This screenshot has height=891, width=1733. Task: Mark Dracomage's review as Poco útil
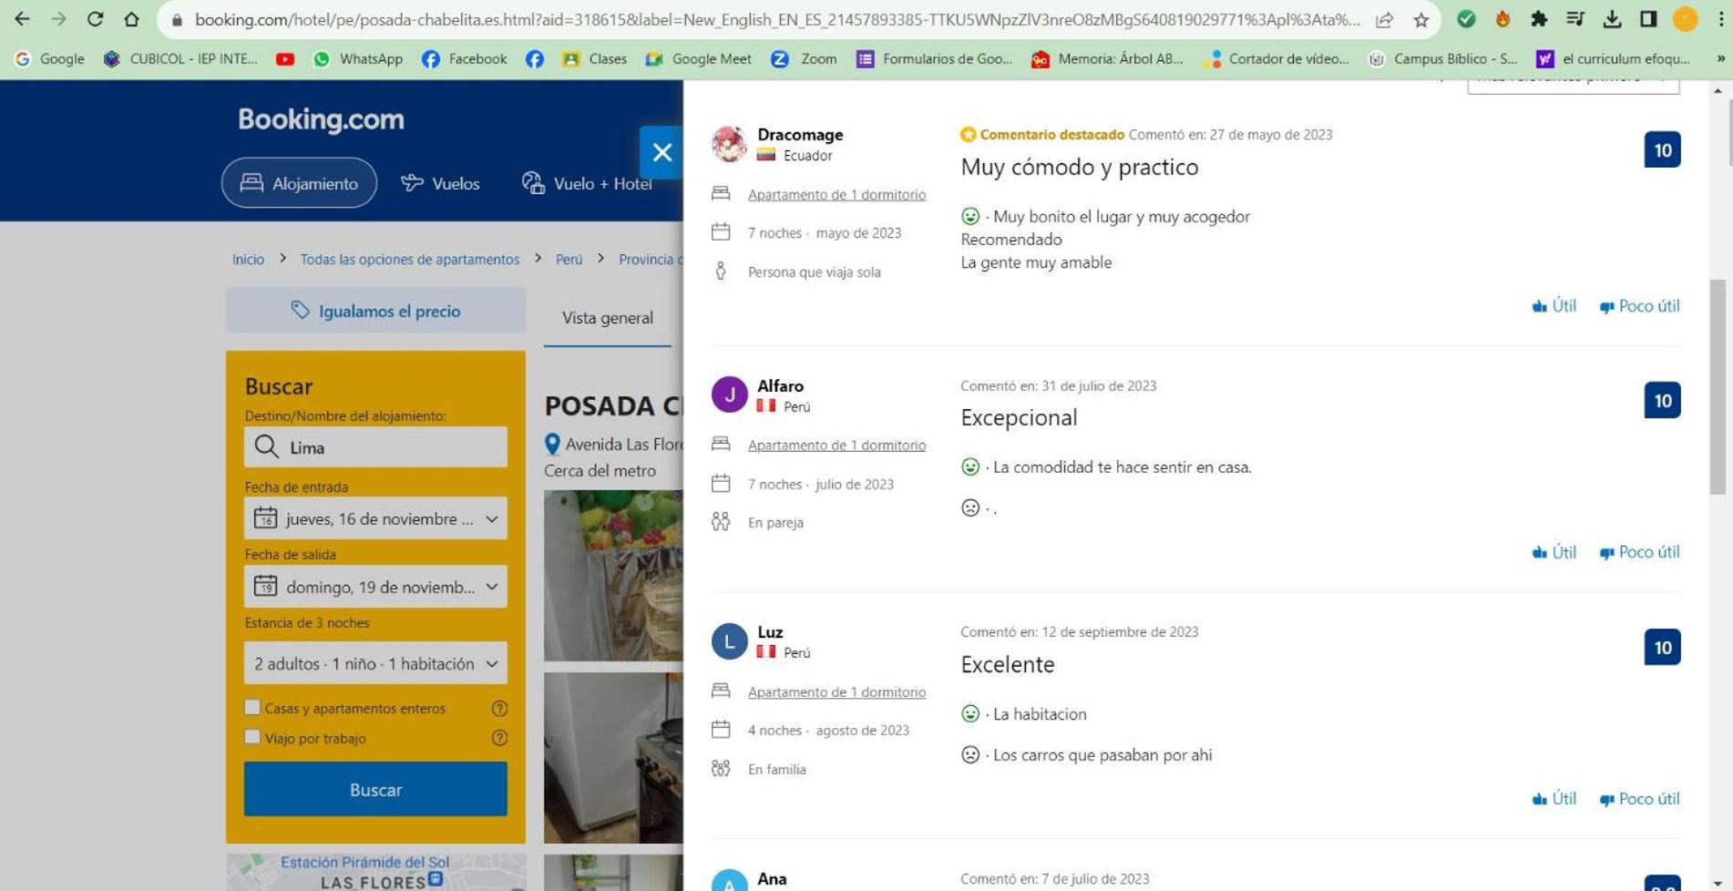pos(1639,306)
